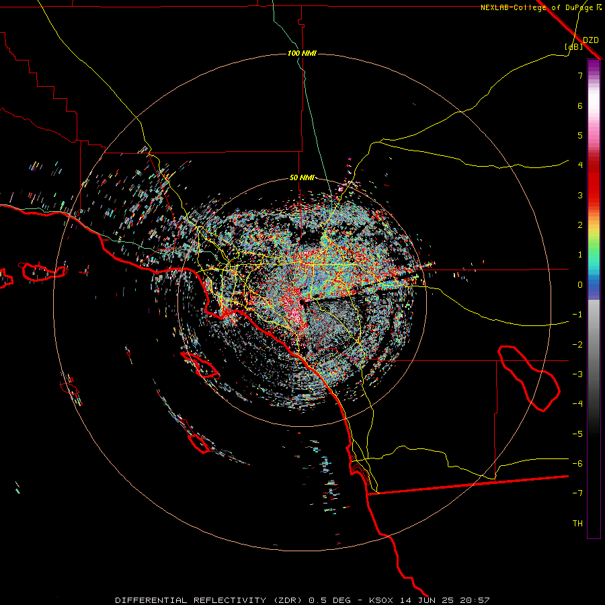Click the 1 value on the dB scale

click(580, 255)
